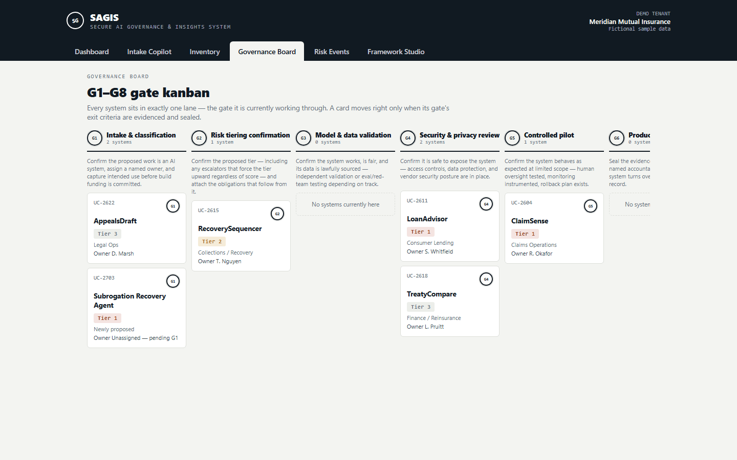Click the Model & data validation lane title

pyautogui.click(x=353, y=135)
